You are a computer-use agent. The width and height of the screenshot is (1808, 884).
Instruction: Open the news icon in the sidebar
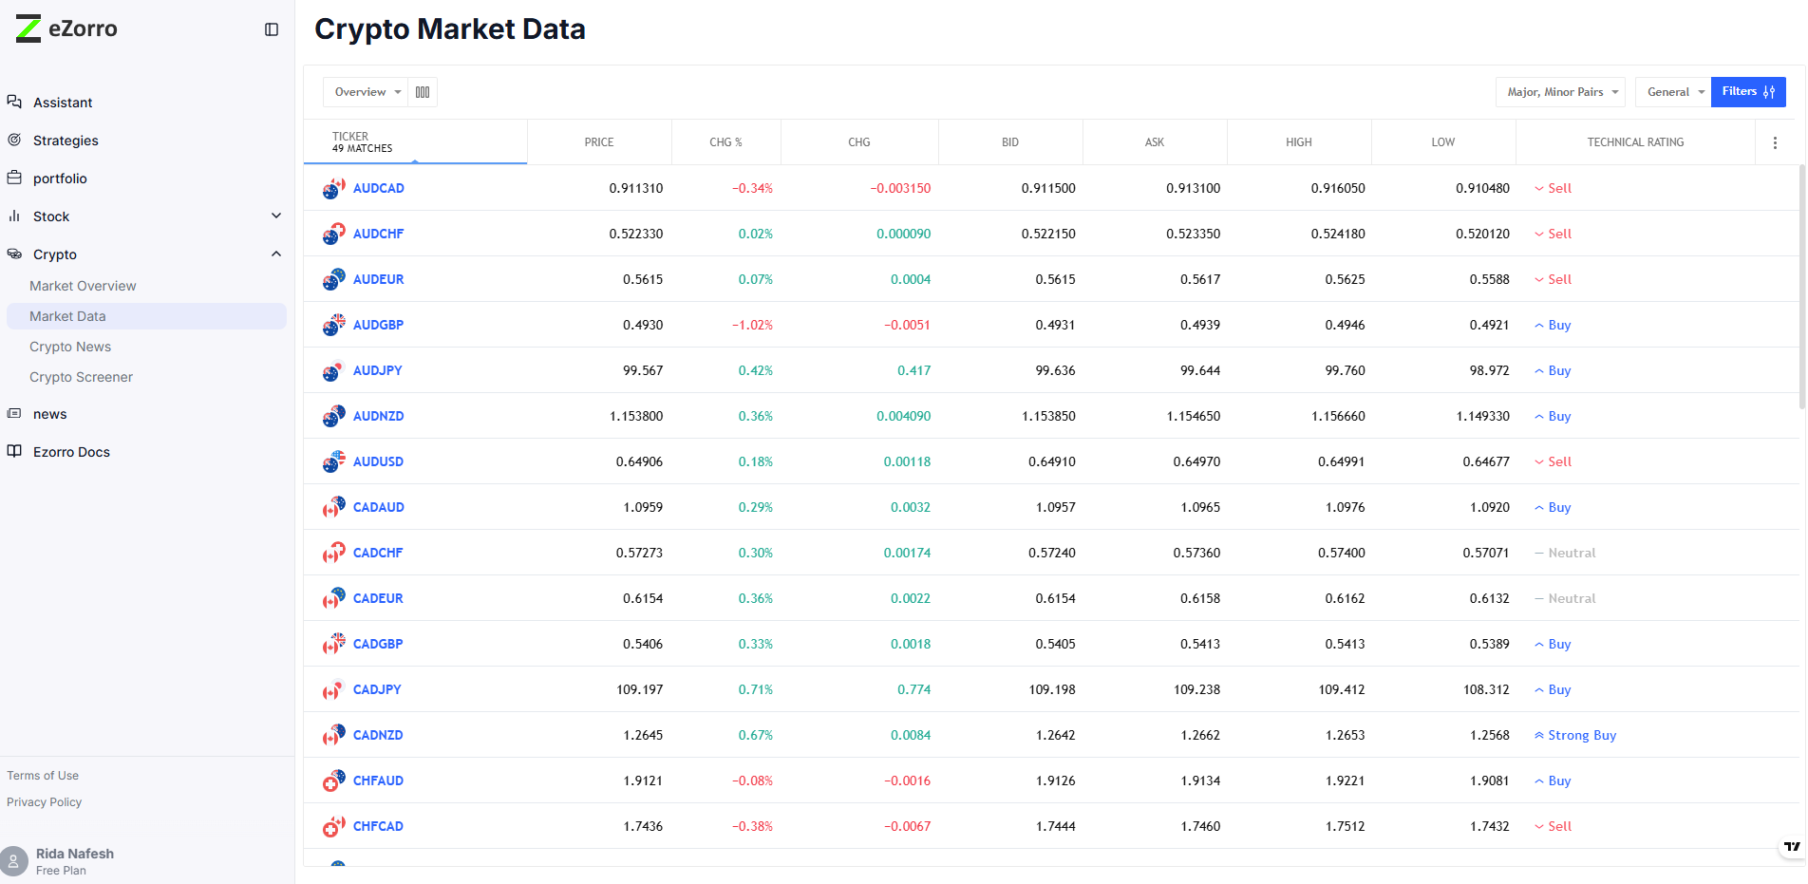14,413
